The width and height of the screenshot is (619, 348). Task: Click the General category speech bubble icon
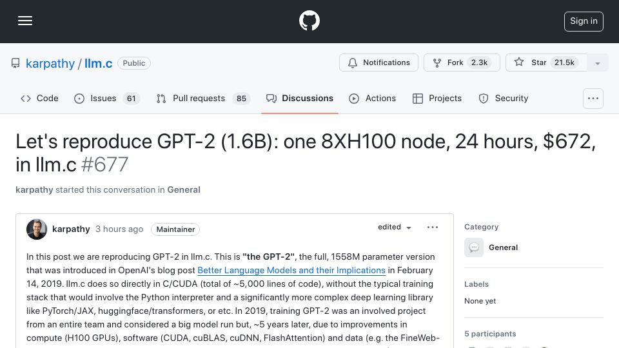[474, 247]
